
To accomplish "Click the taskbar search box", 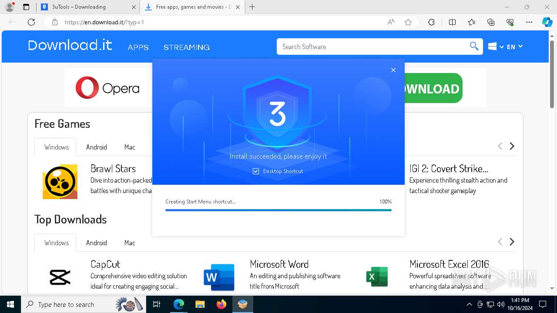I will [84, 304].
